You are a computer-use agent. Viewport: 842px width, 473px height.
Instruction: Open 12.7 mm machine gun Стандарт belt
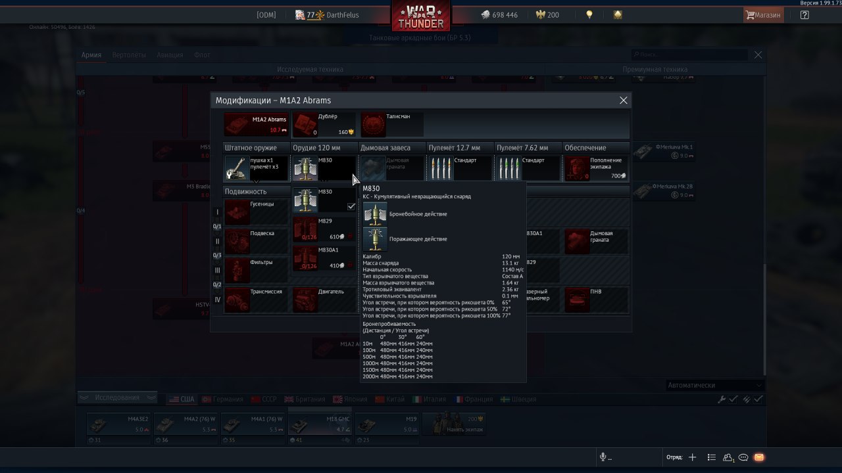tap(460, 168)
